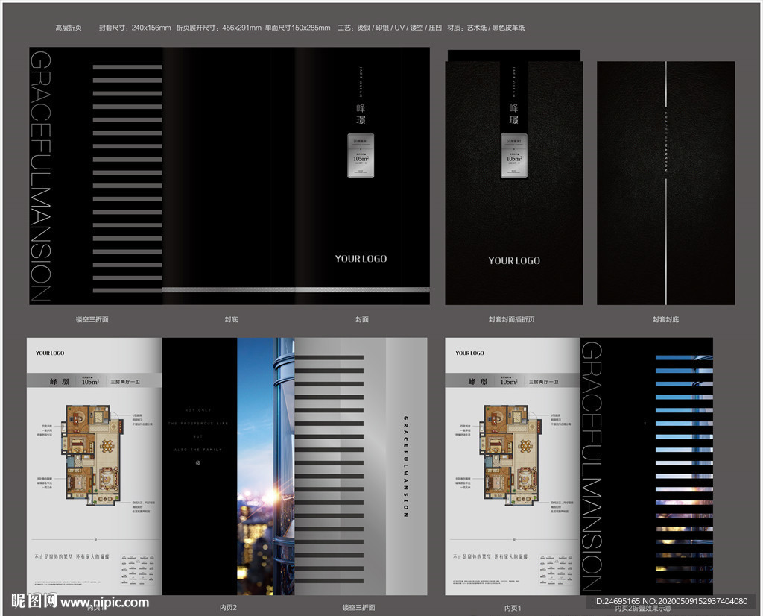The image size is (763, 616).
Task: Click the black vertical GRACEFUL MANSION text on the grey panel
Action: click(405, 466)
